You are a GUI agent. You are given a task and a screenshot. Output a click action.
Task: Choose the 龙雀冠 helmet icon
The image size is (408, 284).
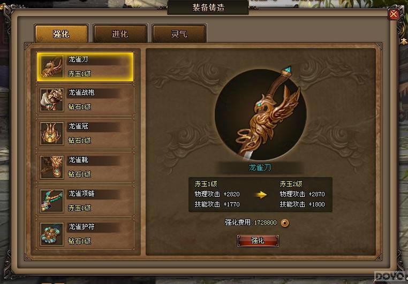(52, 134)
